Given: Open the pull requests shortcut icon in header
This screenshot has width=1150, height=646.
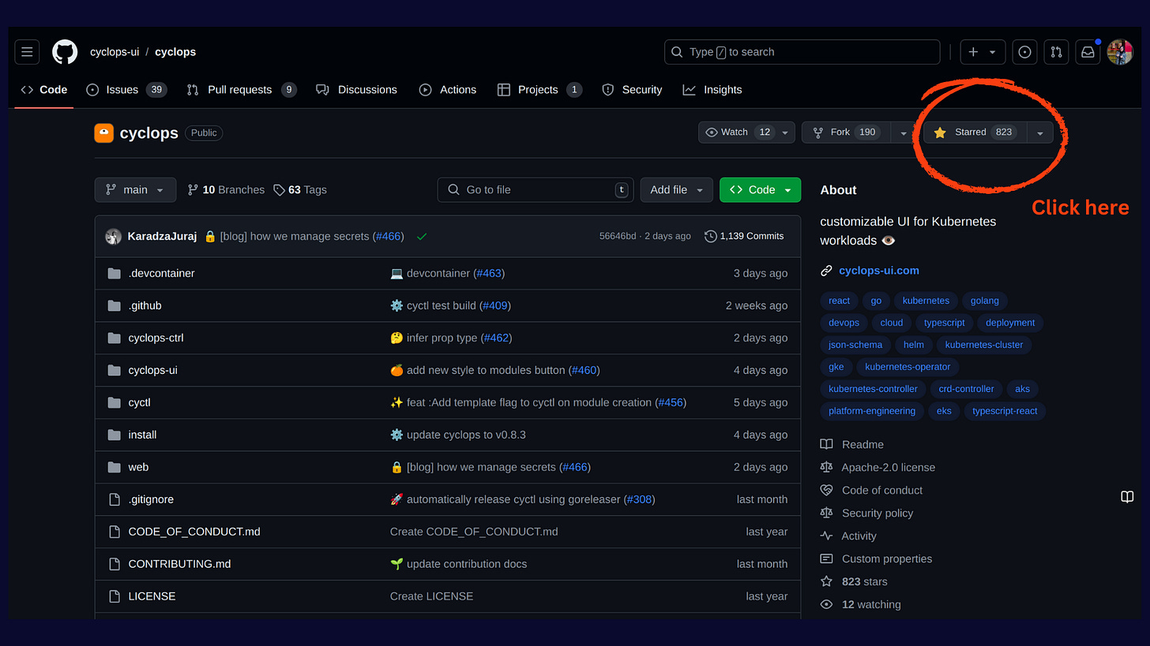Looking at the screenshot, I should pos(1056,52).
